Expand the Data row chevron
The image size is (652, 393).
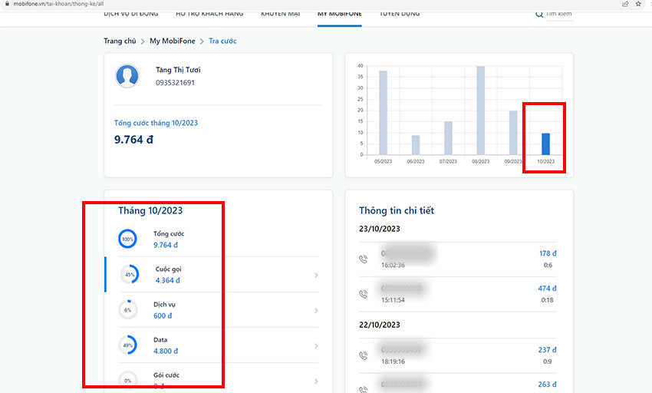tap(316, 346)
